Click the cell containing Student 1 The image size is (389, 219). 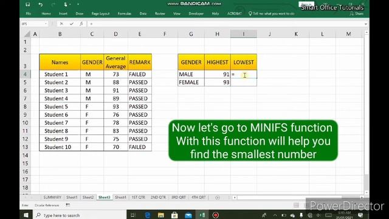(x=60, y=74)
